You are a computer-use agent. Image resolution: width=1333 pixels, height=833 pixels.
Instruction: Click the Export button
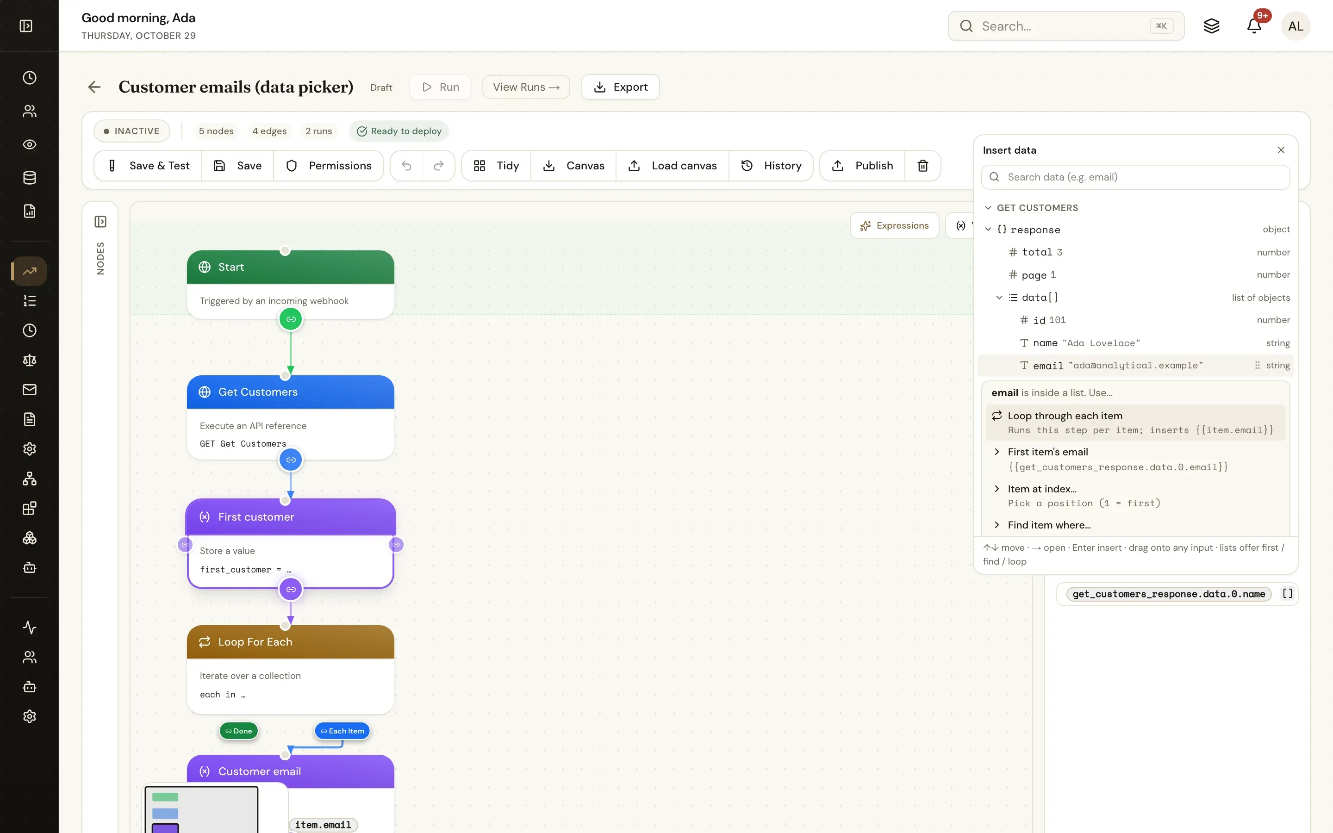(620, 87)
